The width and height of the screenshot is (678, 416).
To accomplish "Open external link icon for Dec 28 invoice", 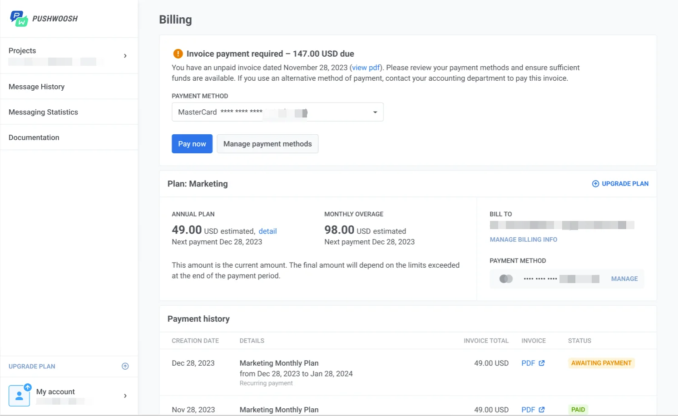I will (x=541, y=363).
